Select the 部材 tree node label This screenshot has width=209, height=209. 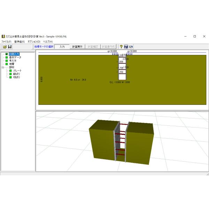(x=11, y=67)
